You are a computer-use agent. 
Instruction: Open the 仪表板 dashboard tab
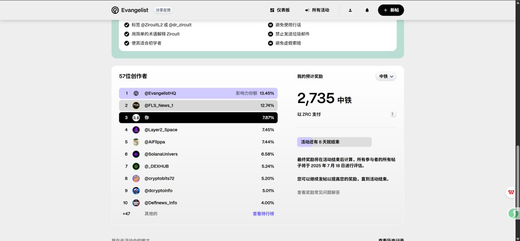279,10
